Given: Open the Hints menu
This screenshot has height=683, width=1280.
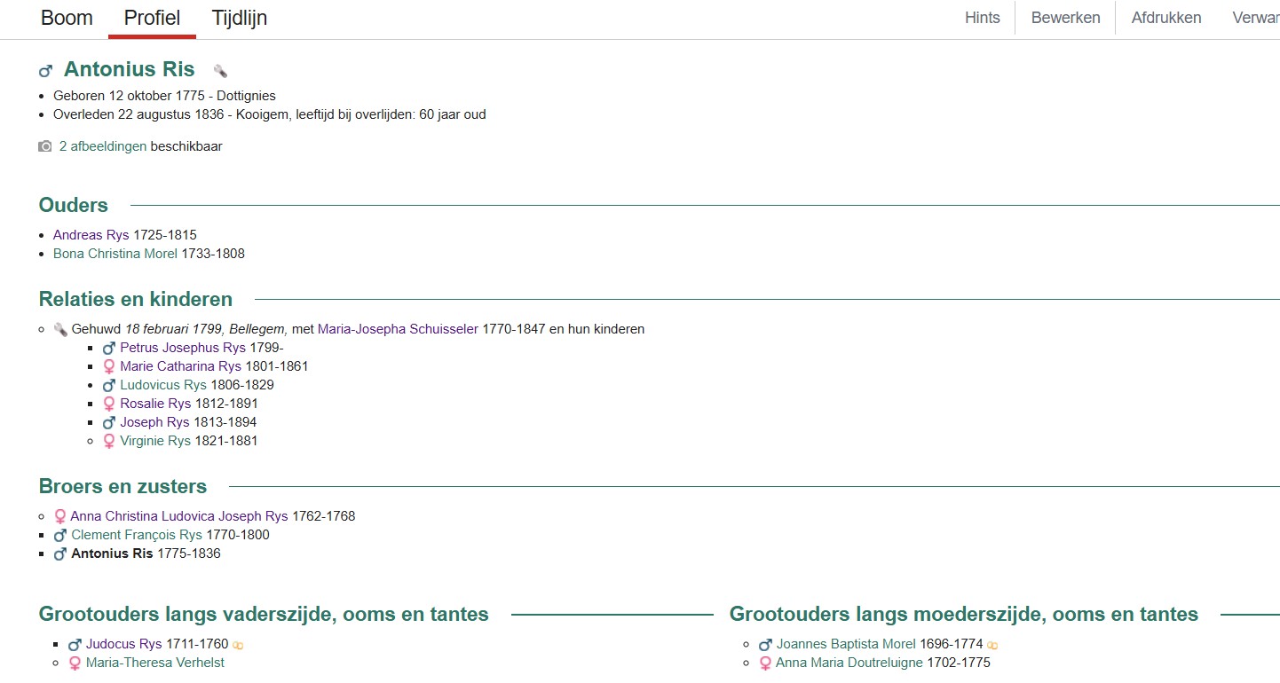Looking at the screenshot, I should pyautogui.click(x=982, y=17).
